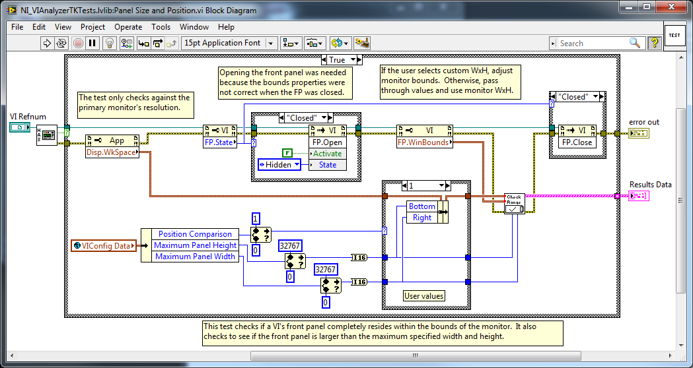
Task: Open the Window menu
Action: click(194, 27)
